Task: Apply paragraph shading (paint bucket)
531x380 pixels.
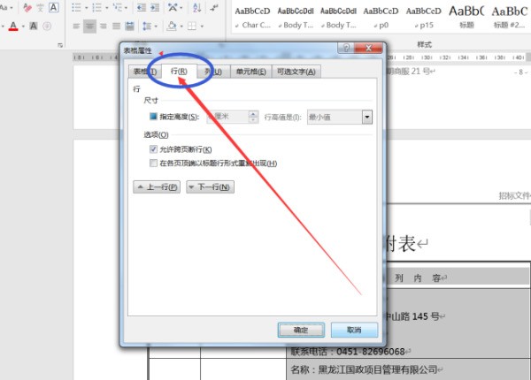Action: click(172, 26)
